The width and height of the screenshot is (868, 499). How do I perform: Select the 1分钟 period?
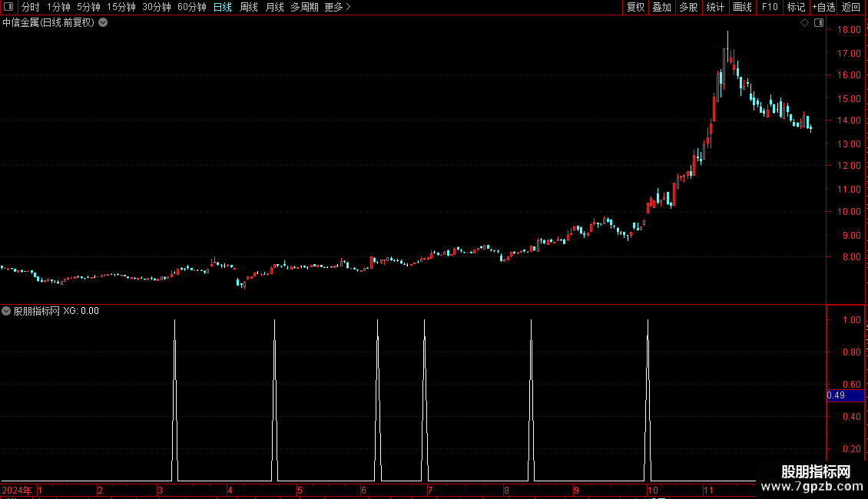[58, 7]
